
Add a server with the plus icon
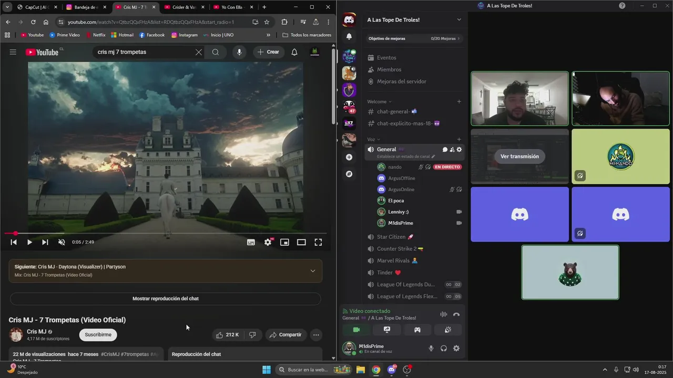pyautogui.click(x=349, y=157)
